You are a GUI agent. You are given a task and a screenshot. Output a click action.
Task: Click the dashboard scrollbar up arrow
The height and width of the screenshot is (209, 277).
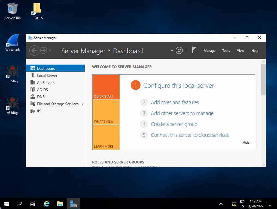[x=264, y=62]
